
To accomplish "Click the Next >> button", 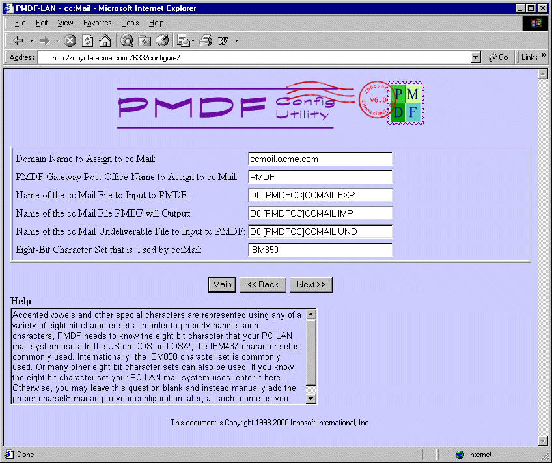I will (310, 284).
